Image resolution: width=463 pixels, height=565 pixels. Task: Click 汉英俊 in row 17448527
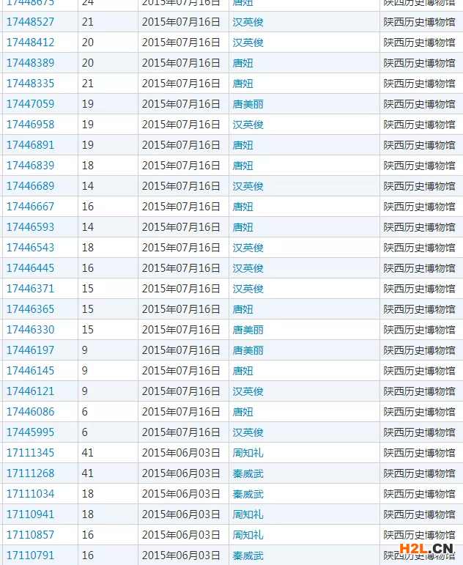(x=248, y=22)
